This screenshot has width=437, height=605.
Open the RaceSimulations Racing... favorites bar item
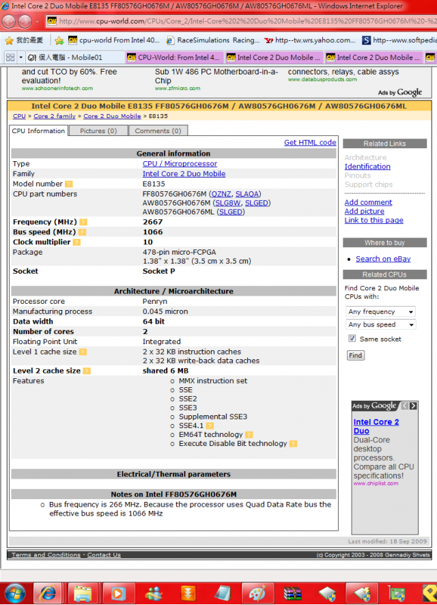coord(213,40)
